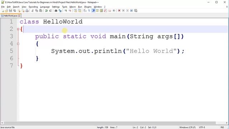Click line number 5 in the margin
Viewport: 229px width, 129px height.
point(11,51)
